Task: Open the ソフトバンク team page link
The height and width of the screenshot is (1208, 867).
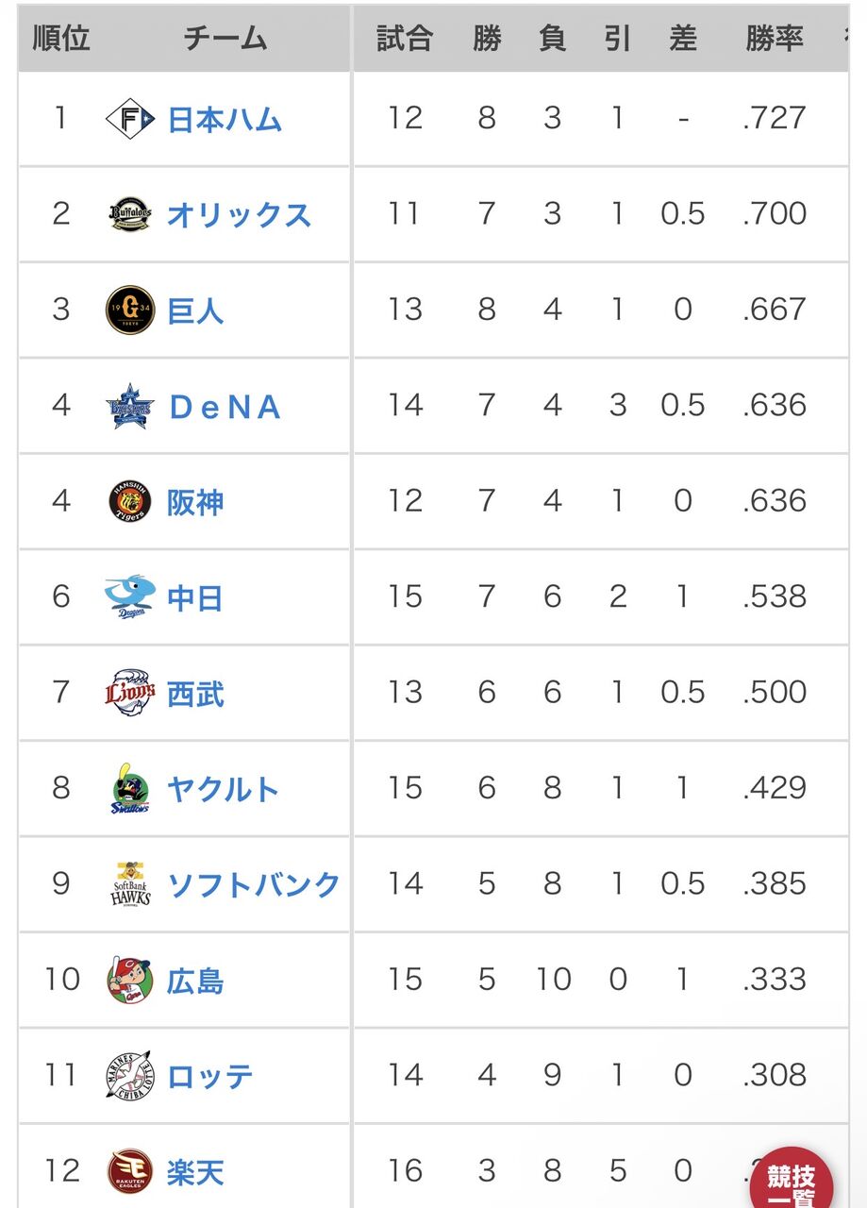Action: 254,883
